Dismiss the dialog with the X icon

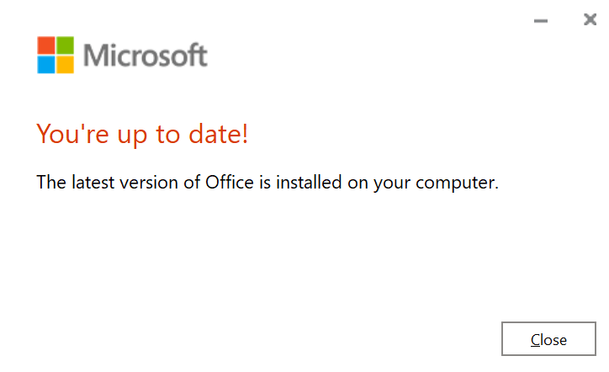click(x=590, y=19)
